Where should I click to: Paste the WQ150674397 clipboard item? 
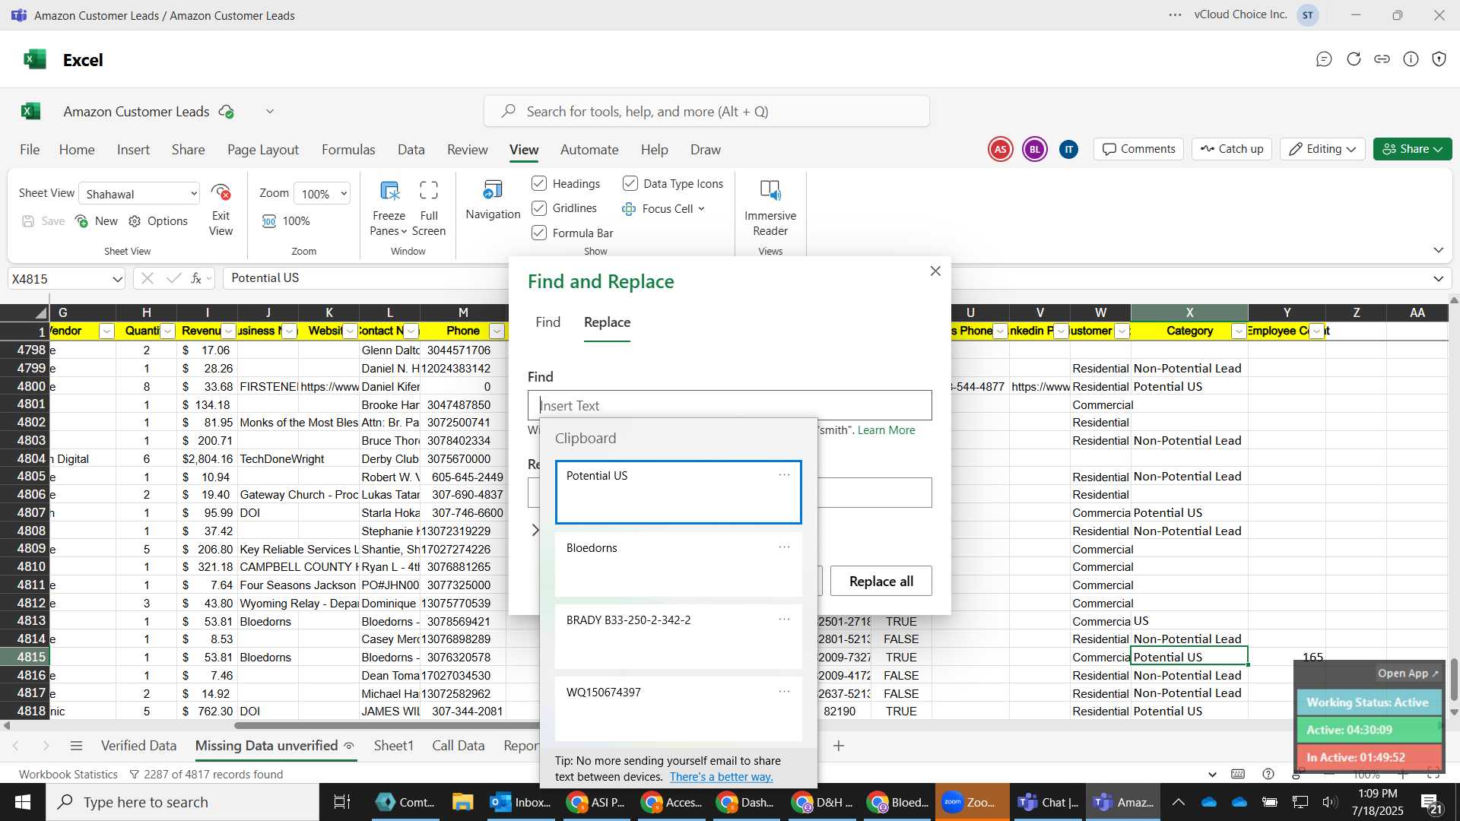pyautogui.click(x=678, y=708)
